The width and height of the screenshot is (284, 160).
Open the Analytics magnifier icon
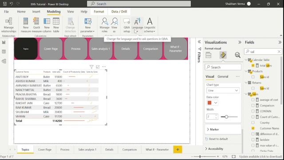click(x=237, y=55)
